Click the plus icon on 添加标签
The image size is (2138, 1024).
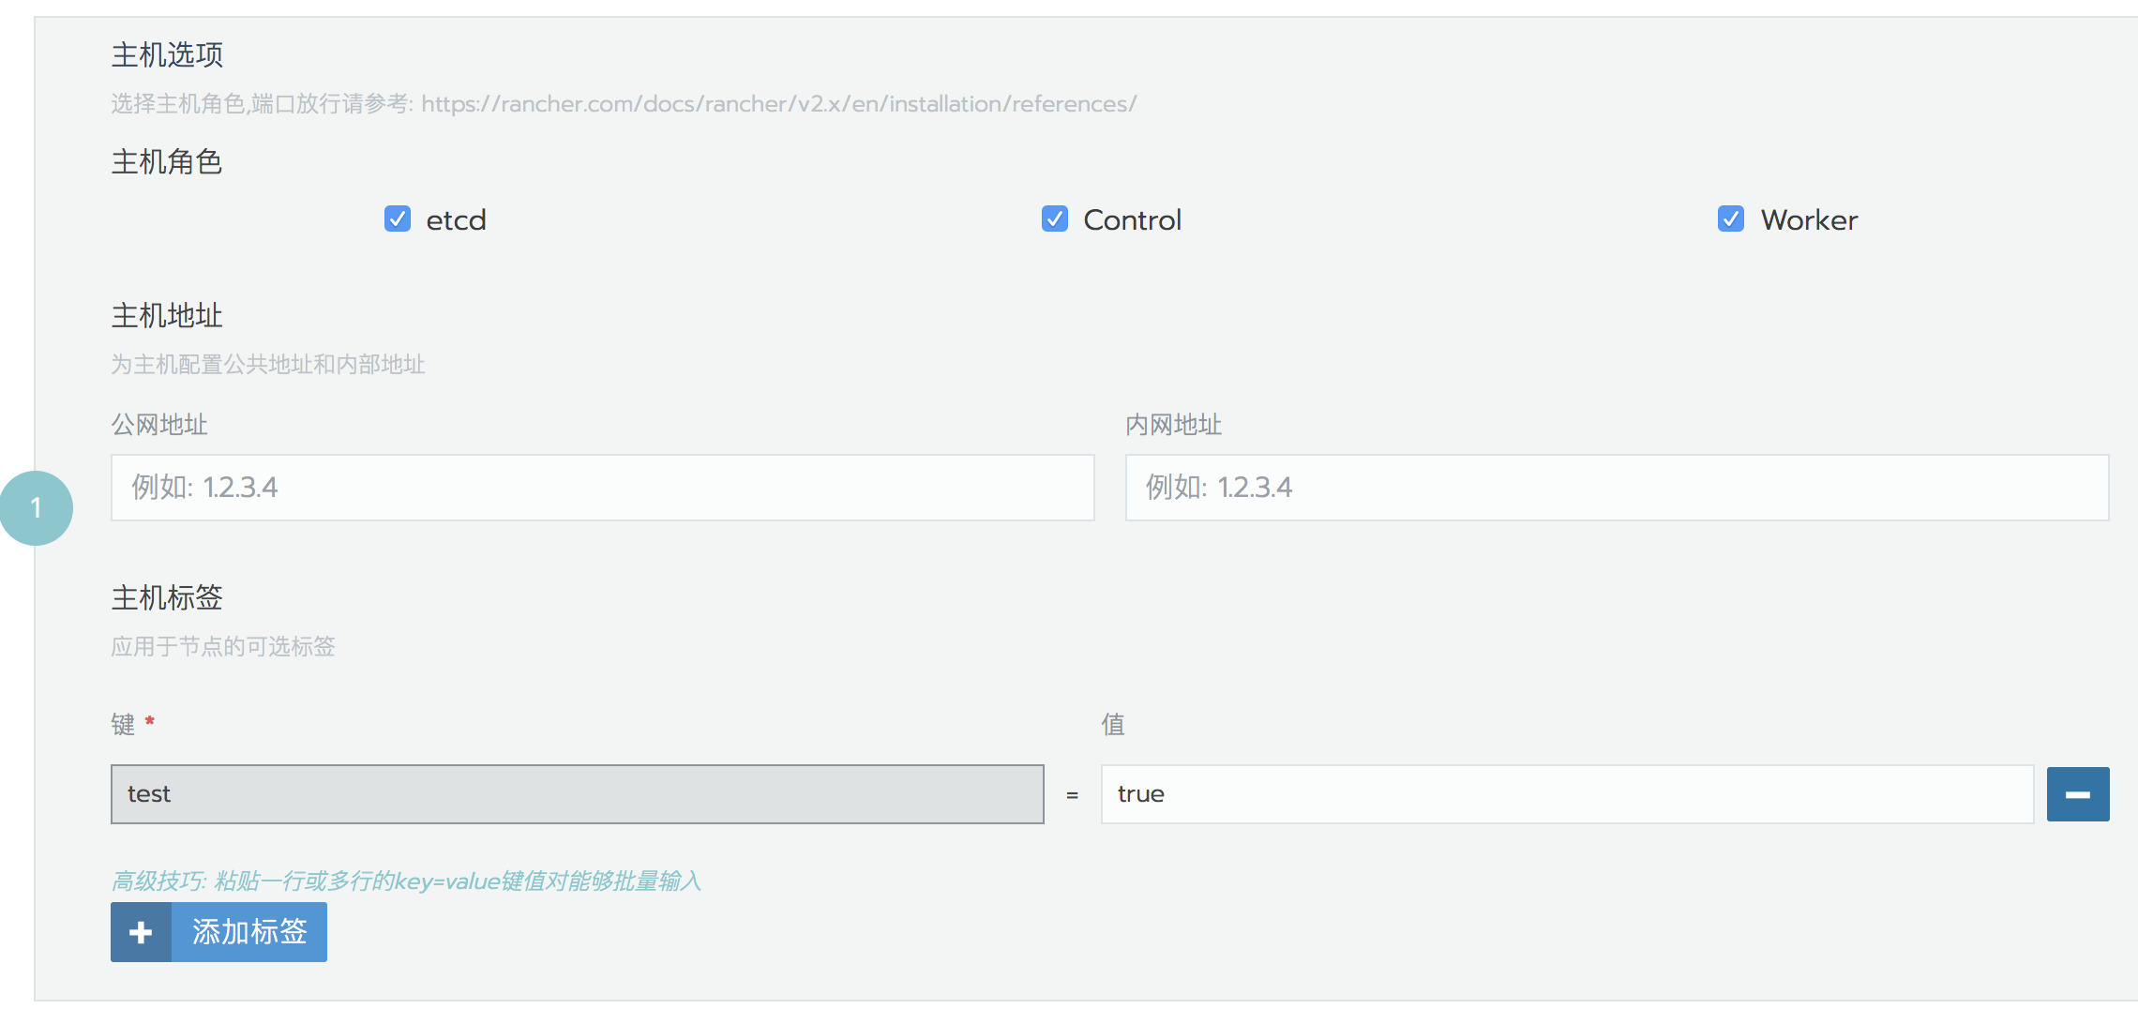coord(141,932)
